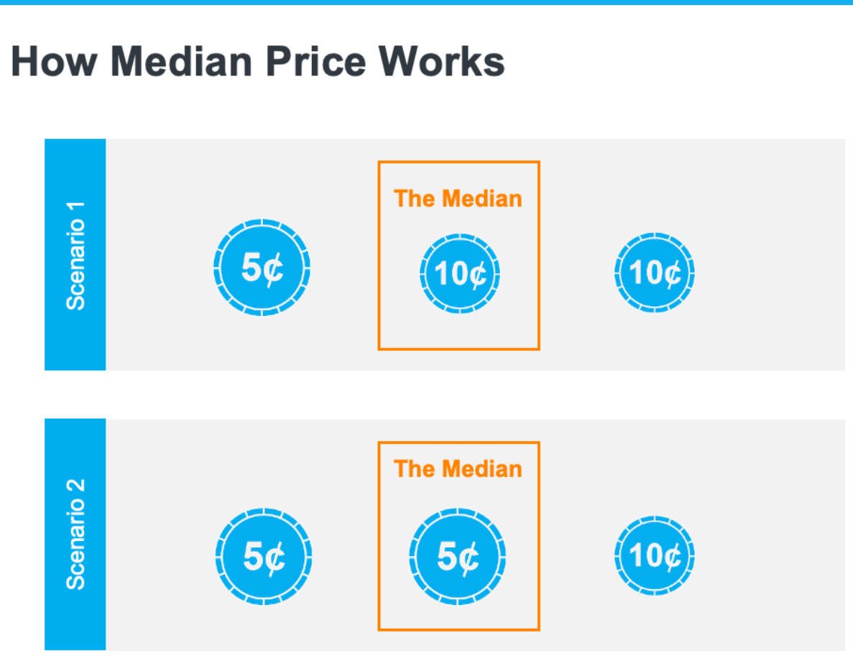This screenshot has width=853, height=661.
Task: Click the leftmost 5¢ coin in Scenario 2
Action: pyautogui.click(x=264, y=556)
